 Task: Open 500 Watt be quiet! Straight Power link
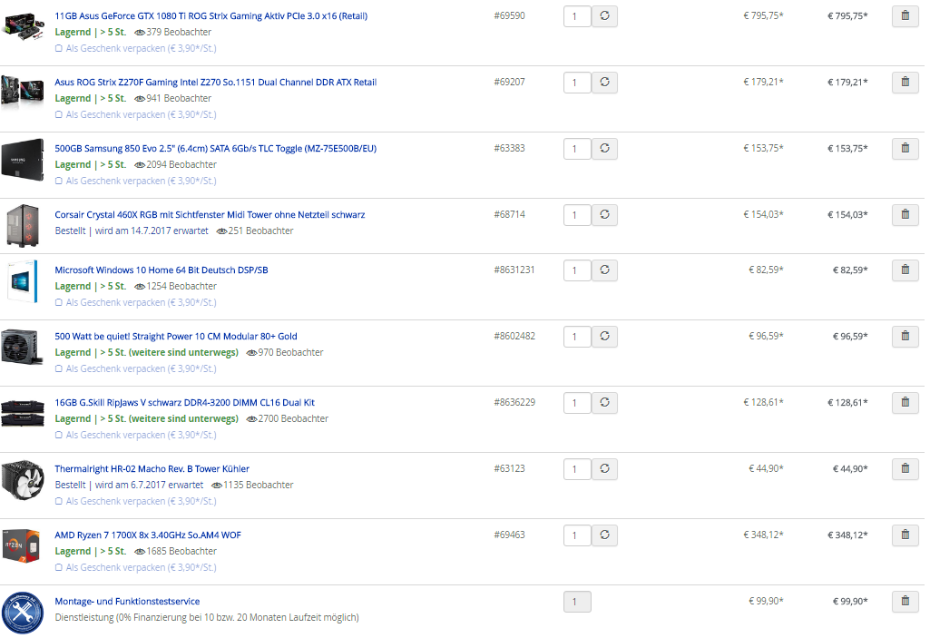[x=176, y=337]
